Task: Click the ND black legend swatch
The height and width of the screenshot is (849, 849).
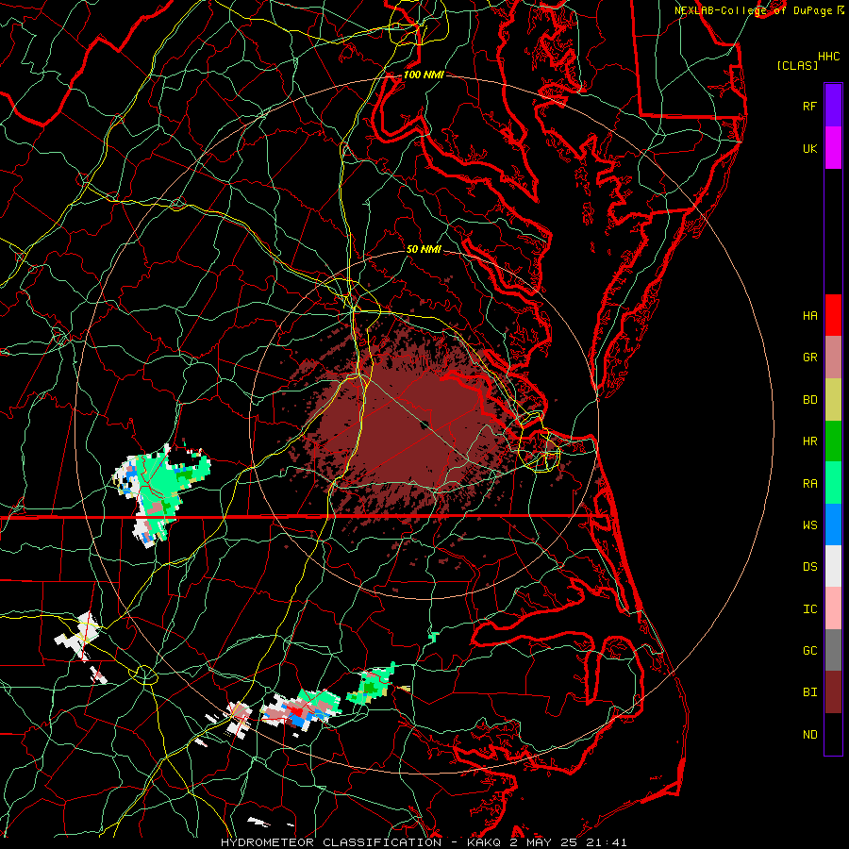Action: 833,734
